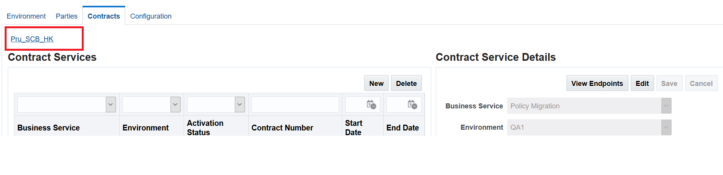723x175 pixels.
Task: Open the Policy Migration Business Service dropdown
Action: point(589,106)
